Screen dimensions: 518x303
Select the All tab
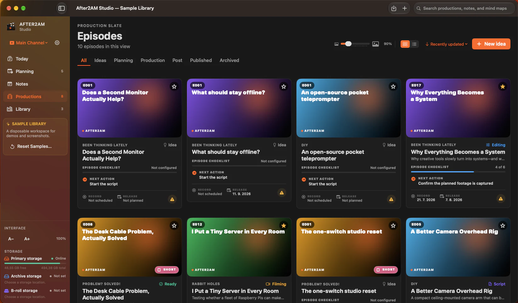(x=84, y=60)
